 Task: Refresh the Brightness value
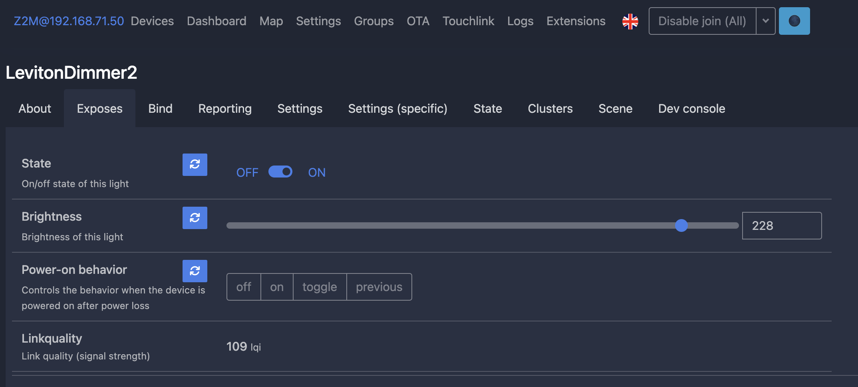coord(195,218)
